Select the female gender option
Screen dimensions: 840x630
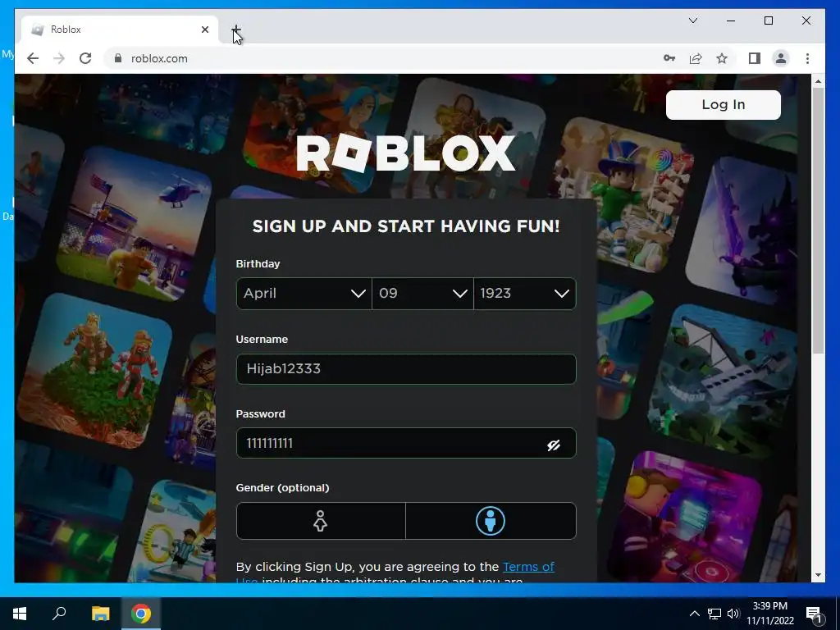(321, 521)
